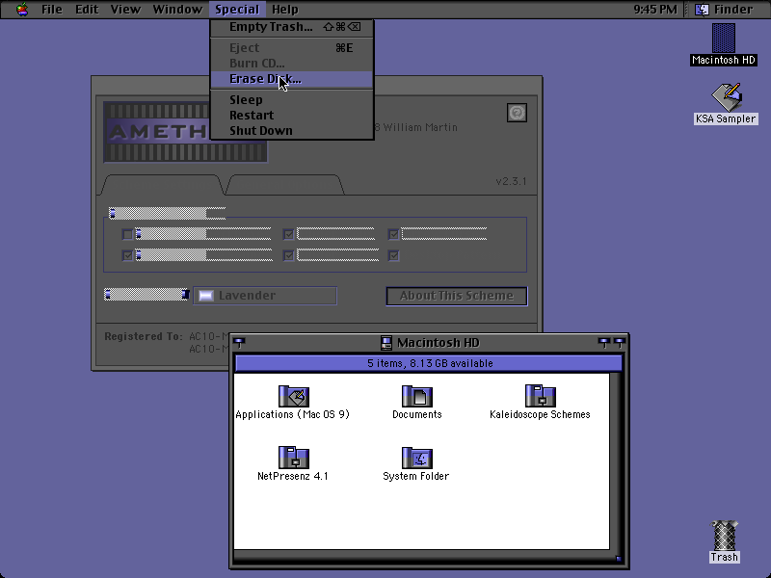The height and width of the screenshot is (578, 771).
Task: Open the File menu
Action: [52, 10]
